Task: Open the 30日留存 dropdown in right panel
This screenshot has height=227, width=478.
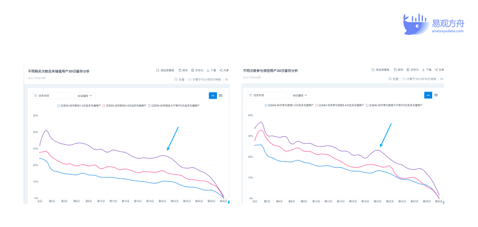Action: 300,95
